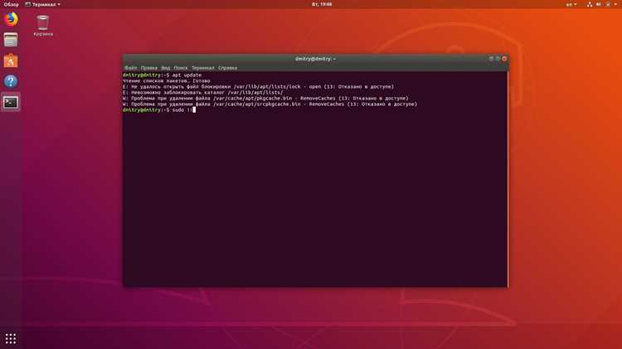This screenshot has height=349, width=622.
Task: Click the Обзор activities button
Action: 11,4
